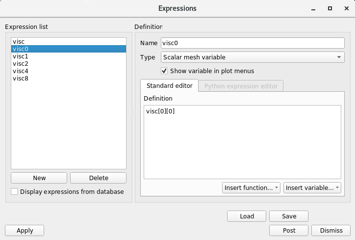
Task: Minimize the Expressions window
Action: tap(313, 9)
